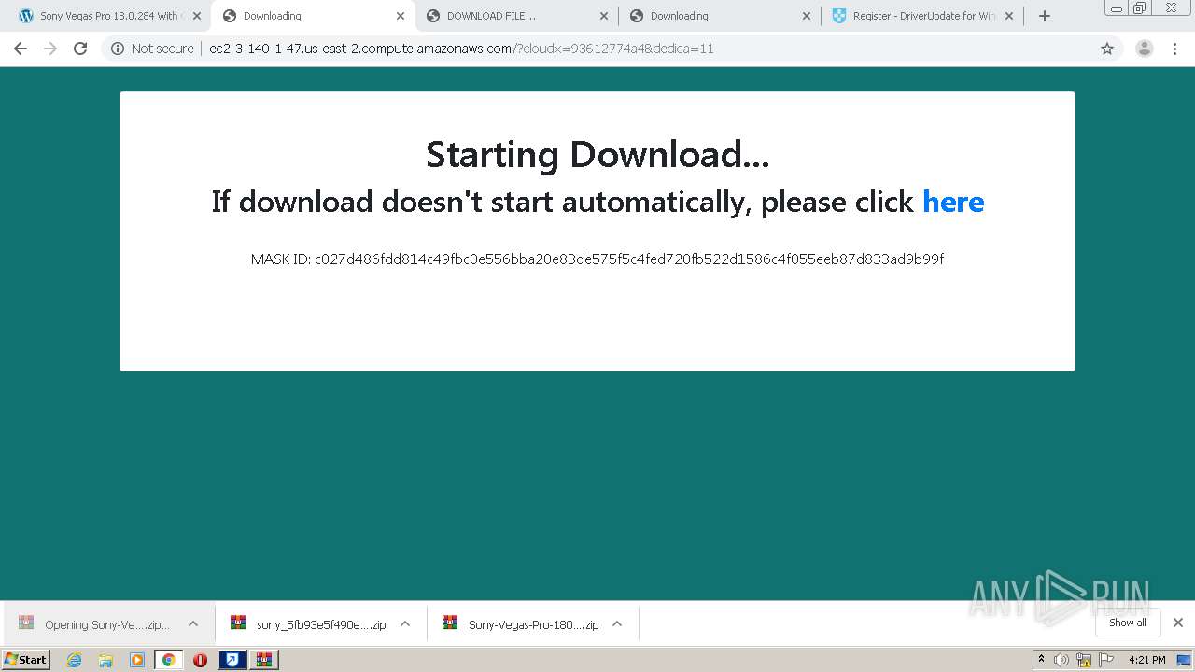This screenshot has width=1195, height=672.
Task: Open Opera browser from taskbar
Action: (200, 660)
